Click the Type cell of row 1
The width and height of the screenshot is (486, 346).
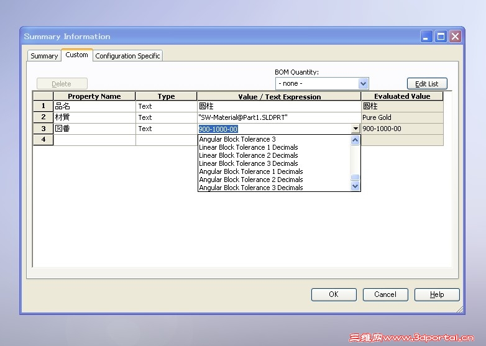166,106
